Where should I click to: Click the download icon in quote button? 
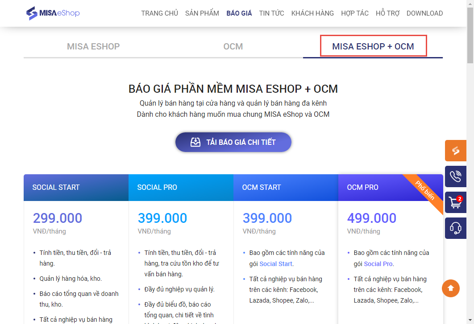pyautogui.click(x=195, y=142)
